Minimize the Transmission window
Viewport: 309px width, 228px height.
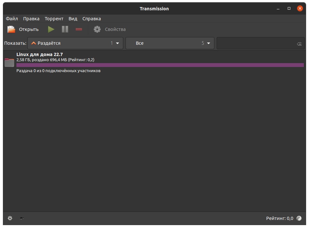[278, 8]
